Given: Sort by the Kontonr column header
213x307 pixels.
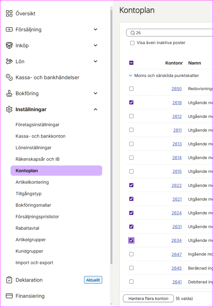Looking at the screenshot, I should (x=174, y=63).
